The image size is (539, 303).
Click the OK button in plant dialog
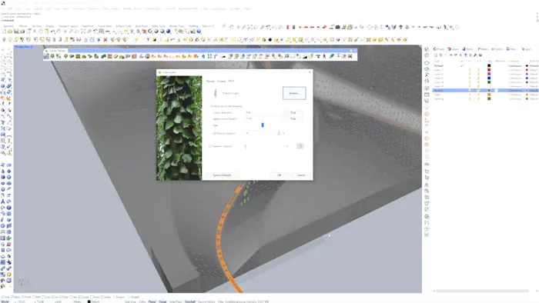click(279, 175)
